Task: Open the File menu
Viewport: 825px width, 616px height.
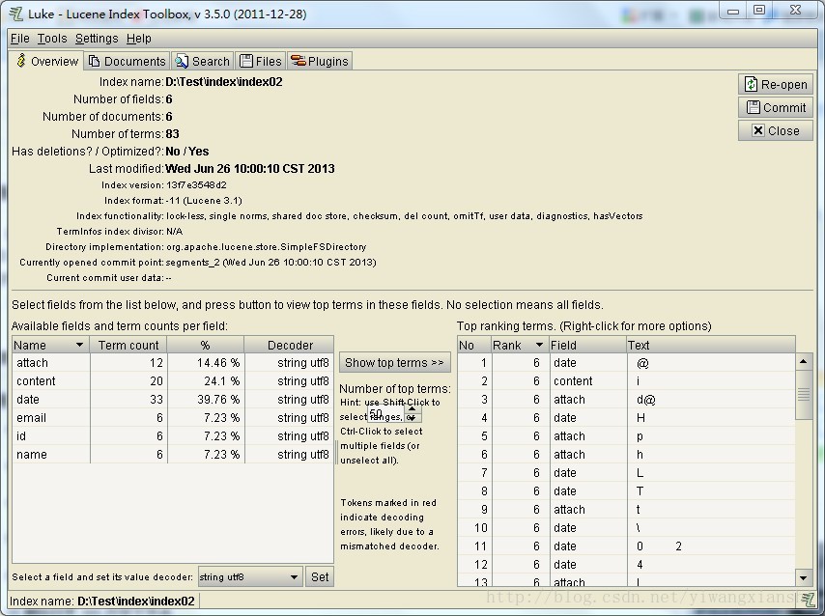Action: coord(20,39)
